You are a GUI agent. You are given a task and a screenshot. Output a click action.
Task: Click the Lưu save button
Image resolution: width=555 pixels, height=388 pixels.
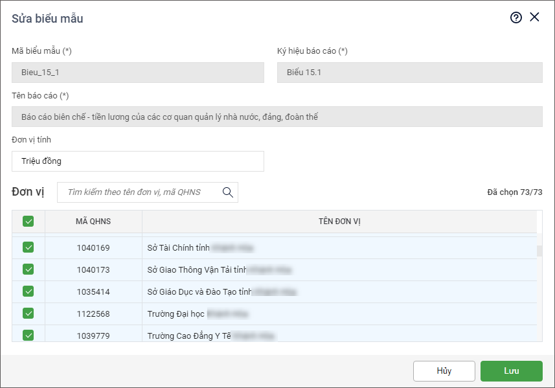[x=511, y=371]
